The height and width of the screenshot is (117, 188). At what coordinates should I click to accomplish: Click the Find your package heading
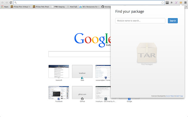(130, 12)
